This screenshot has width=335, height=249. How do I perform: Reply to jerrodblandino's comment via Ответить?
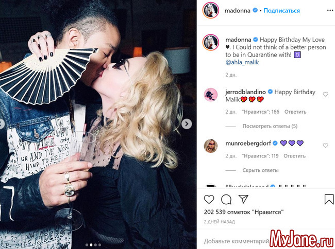[x=295, y=112]
